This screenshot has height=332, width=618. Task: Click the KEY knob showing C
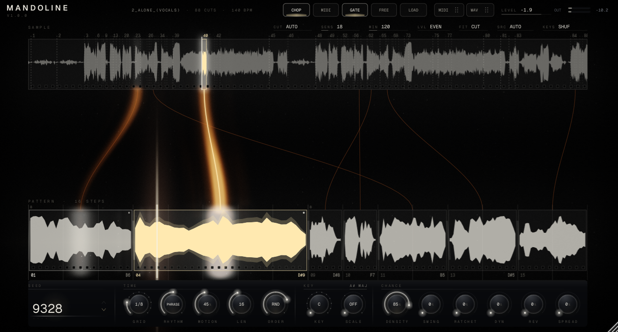[319, 304]
